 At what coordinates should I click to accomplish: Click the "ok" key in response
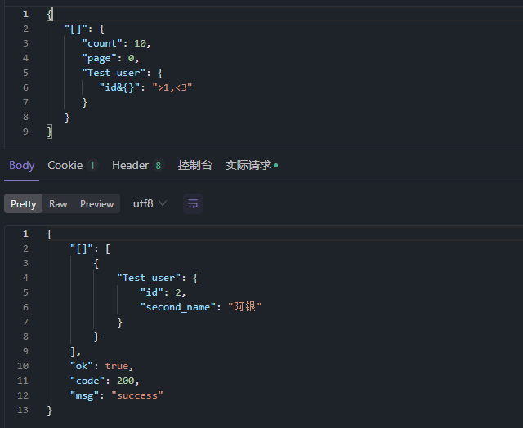[x=82, y=366]
